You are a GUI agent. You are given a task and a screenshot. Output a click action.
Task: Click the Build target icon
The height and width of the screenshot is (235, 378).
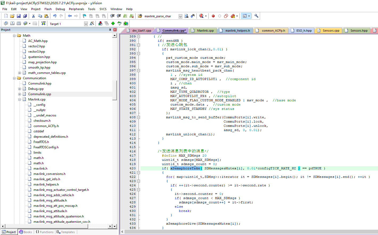(x=12, y=23)
